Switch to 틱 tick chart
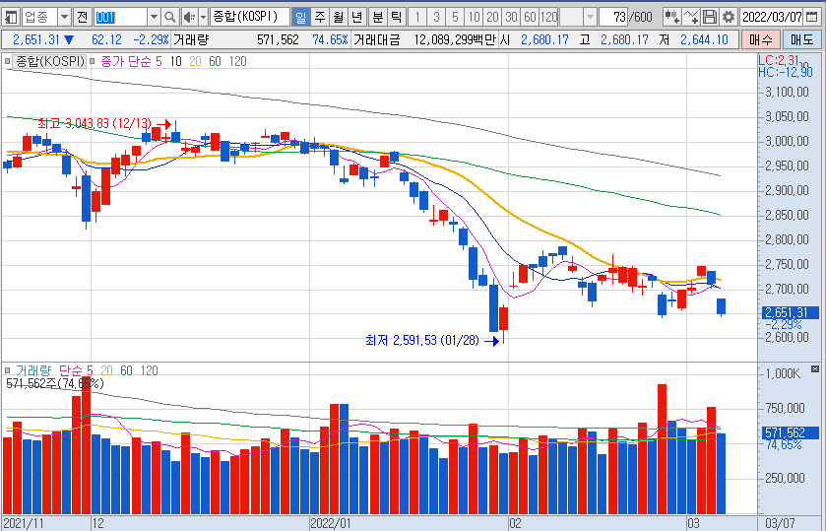The width and height of the screenshot is (826, 531). coord(396,17)
